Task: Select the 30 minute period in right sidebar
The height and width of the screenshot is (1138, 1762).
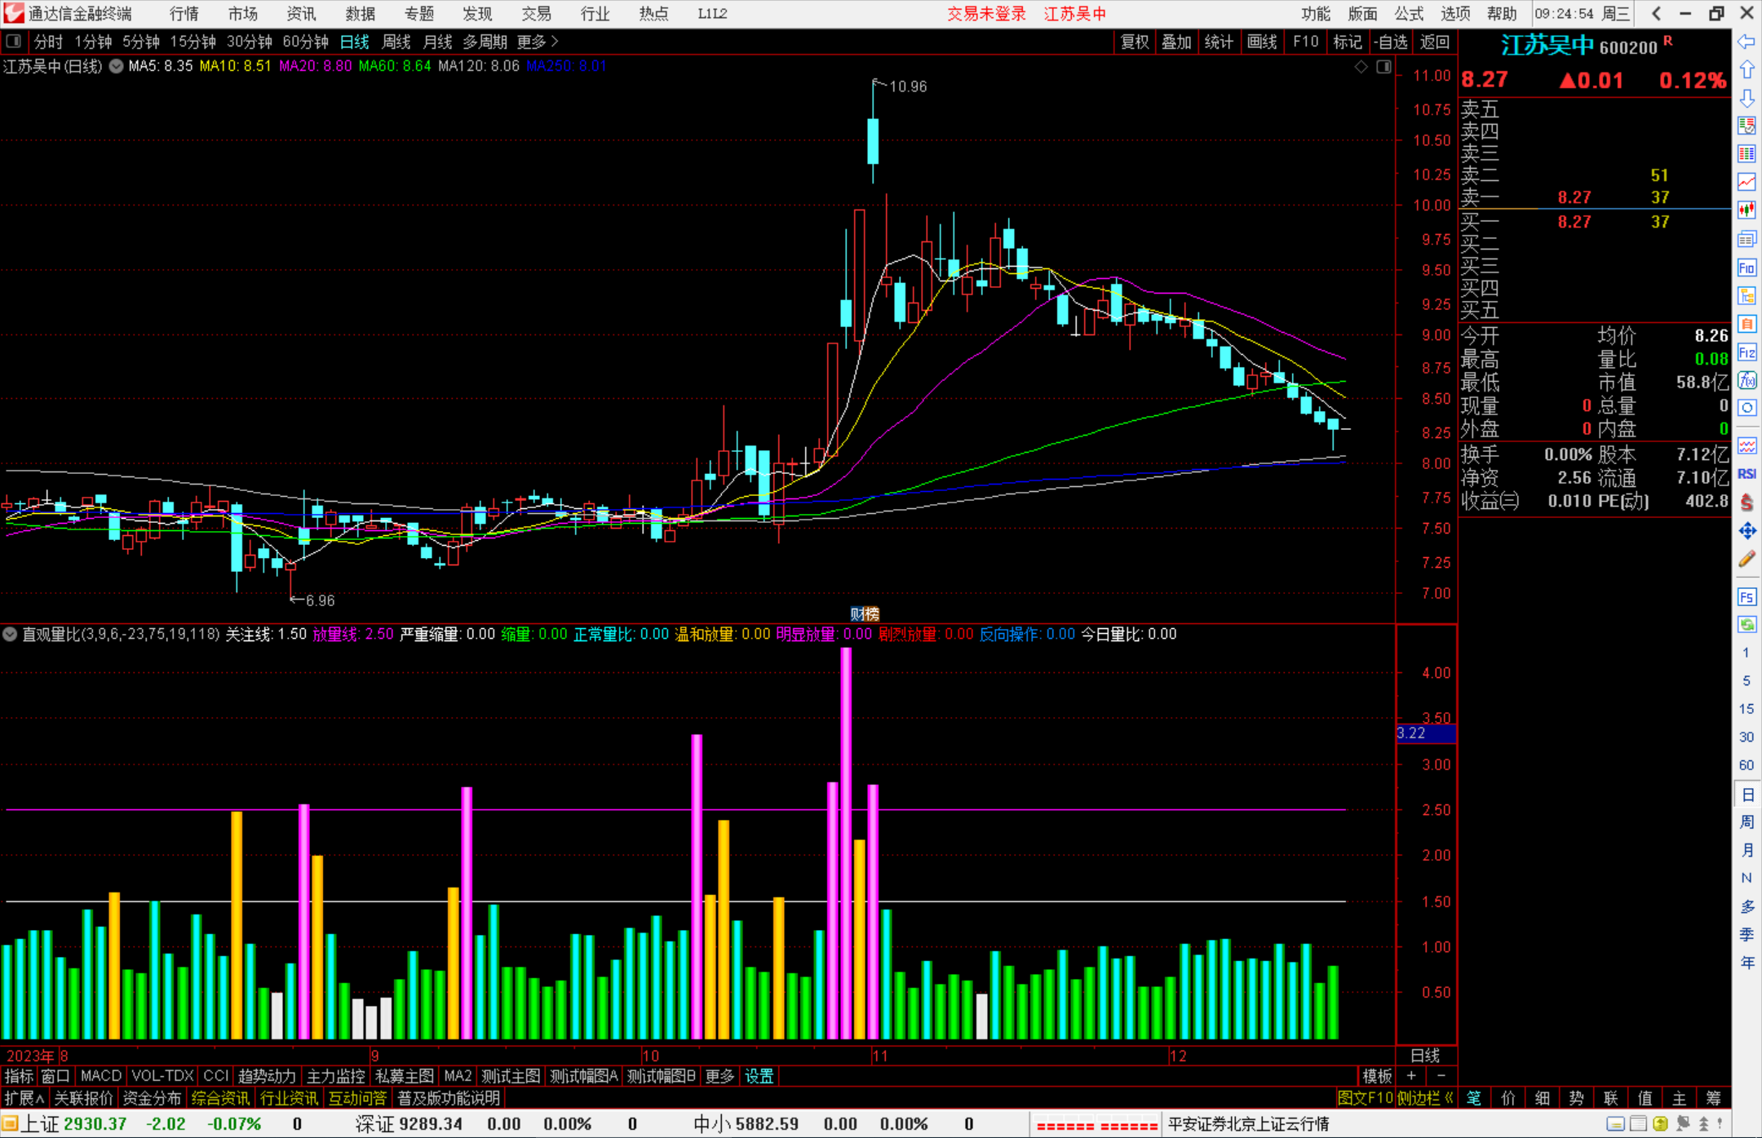Action: pos(1747,737)
